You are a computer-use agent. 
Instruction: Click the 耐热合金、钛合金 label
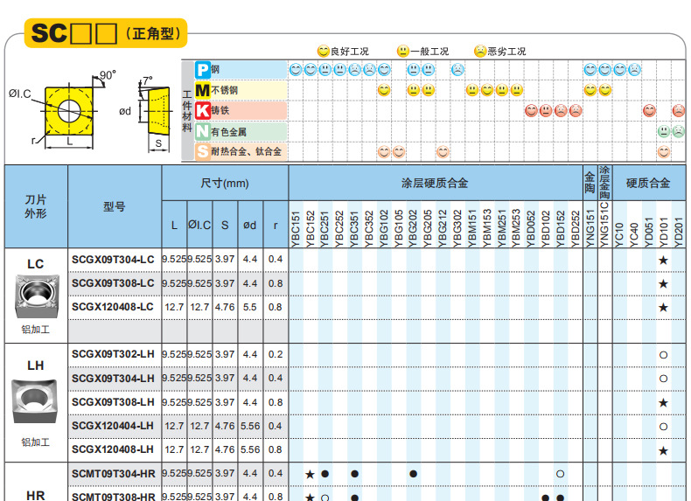(x=246, y=151)
